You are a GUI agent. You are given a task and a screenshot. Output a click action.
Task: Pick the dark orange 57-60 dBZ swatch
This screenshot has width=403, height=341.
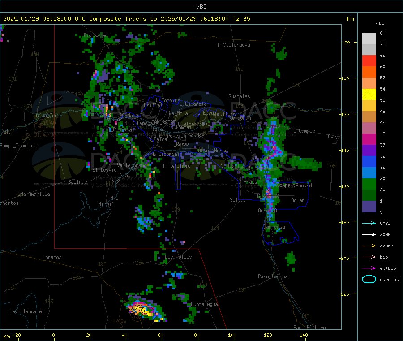coord(369,72)
